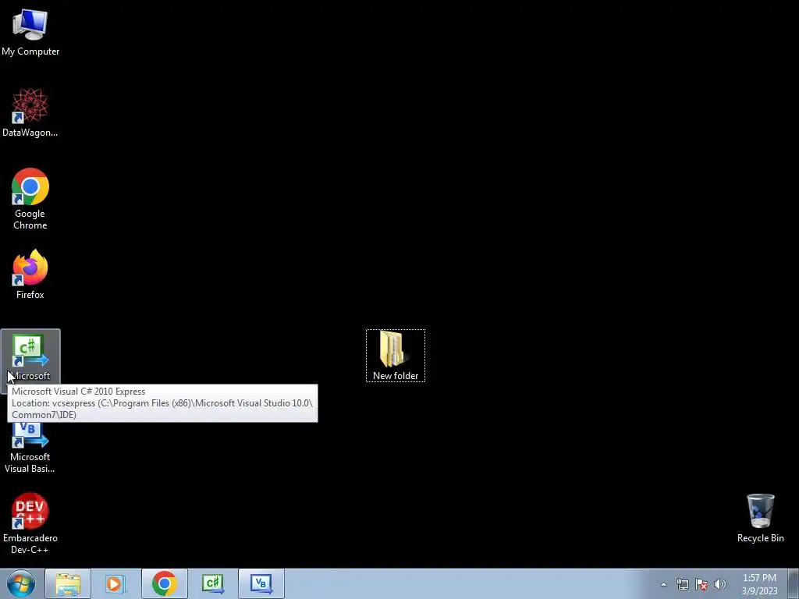Select the New folder desktop icon
The width and height of the screenshot is (799, 599).
(x=396, y=356)
